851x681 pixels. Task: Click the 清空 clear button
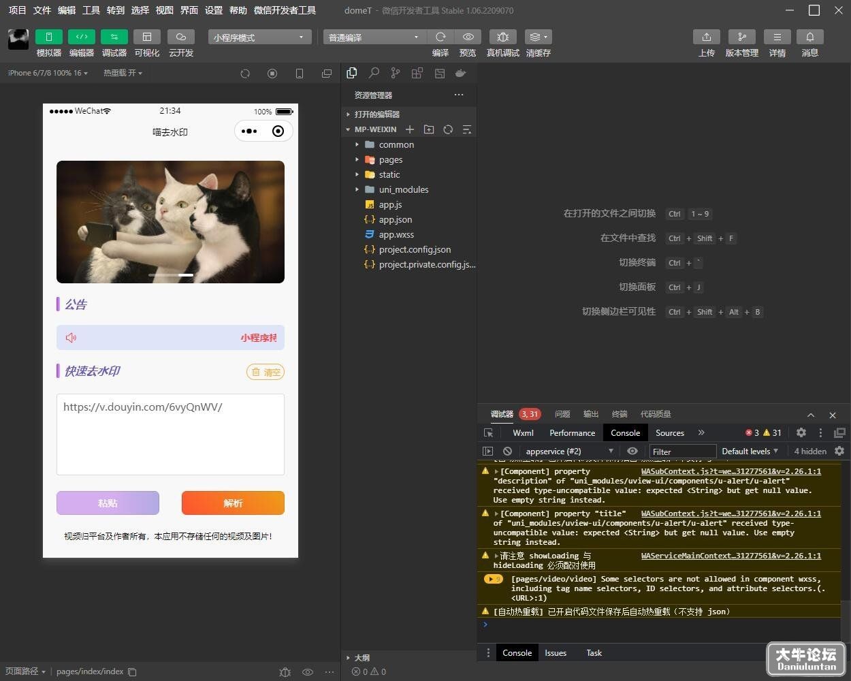coord(266,372)
